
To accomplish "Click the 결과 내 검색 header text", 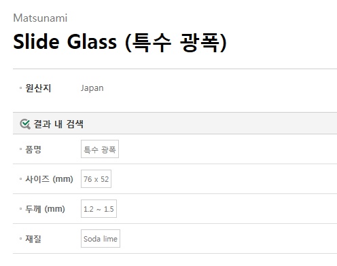I will click(58, 124).
